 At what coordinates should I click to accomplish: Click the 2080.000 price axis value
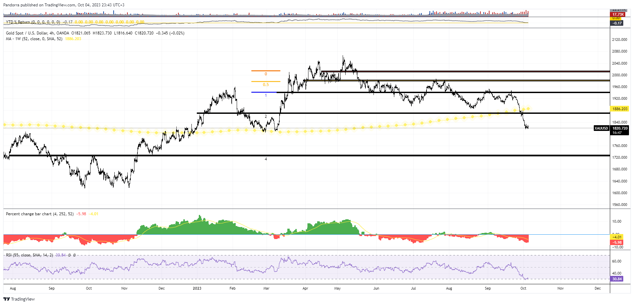[620, 51]
